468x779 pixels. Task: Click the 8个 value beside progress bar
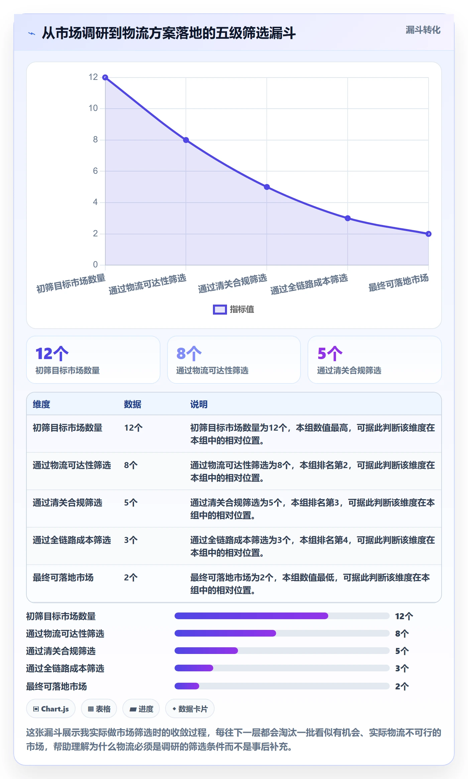click(402, 634)
